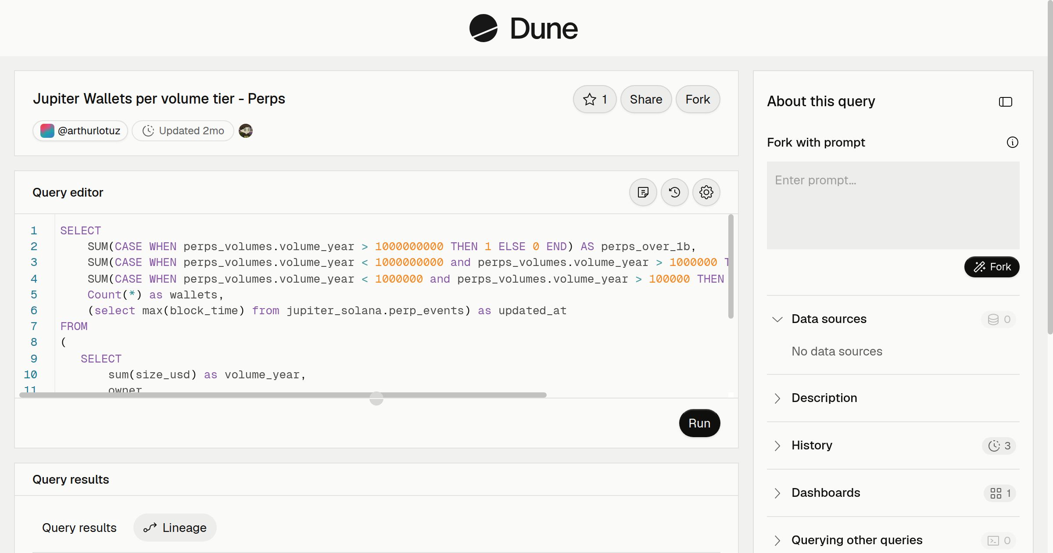Image resolution: width=1053 pixels, height=553 pixels.
Task: Star this query
Action: (x=595, y=99)
